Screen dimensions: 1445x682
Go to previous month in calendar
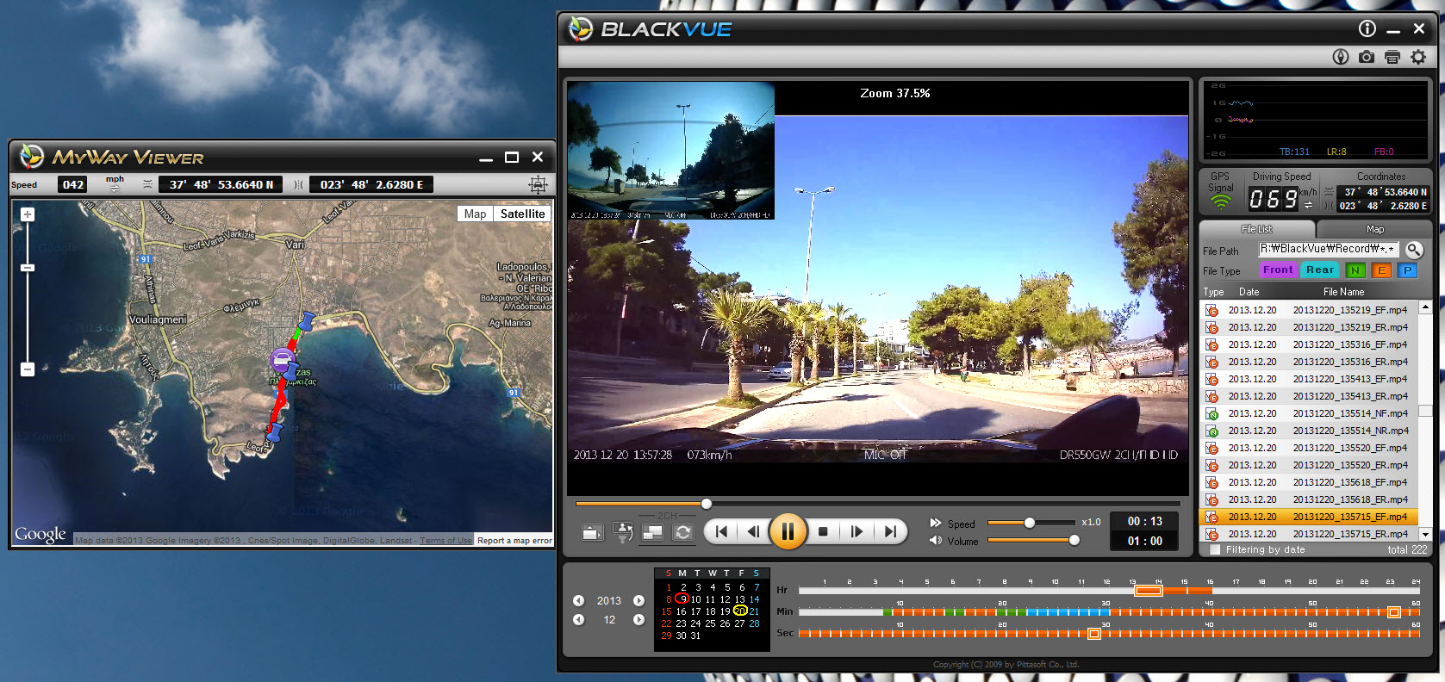[578, 619]
